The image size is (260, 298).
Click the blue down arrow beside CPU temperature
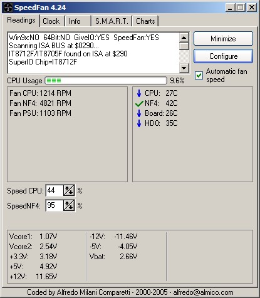(139, 93)
